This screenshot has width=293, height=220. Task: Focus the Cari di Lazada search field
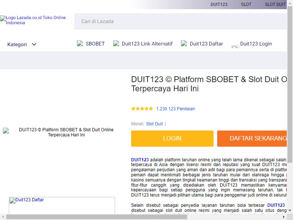[181, 21]
